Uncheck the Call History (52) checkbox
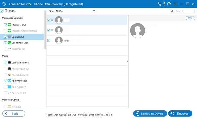This screenshot has width=197, height=119. (5, 43)
